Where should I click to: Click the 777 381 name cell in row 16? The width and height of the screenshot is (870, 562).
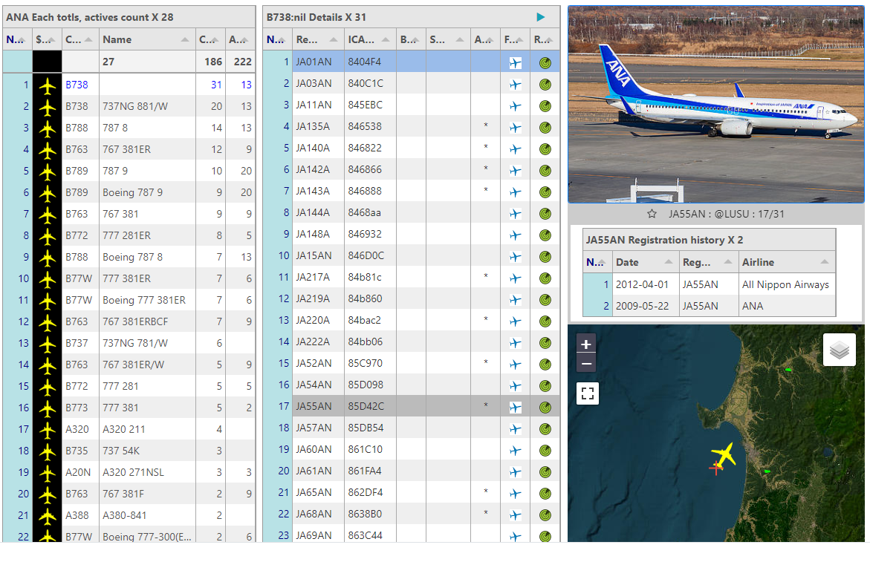pos(147,408)
